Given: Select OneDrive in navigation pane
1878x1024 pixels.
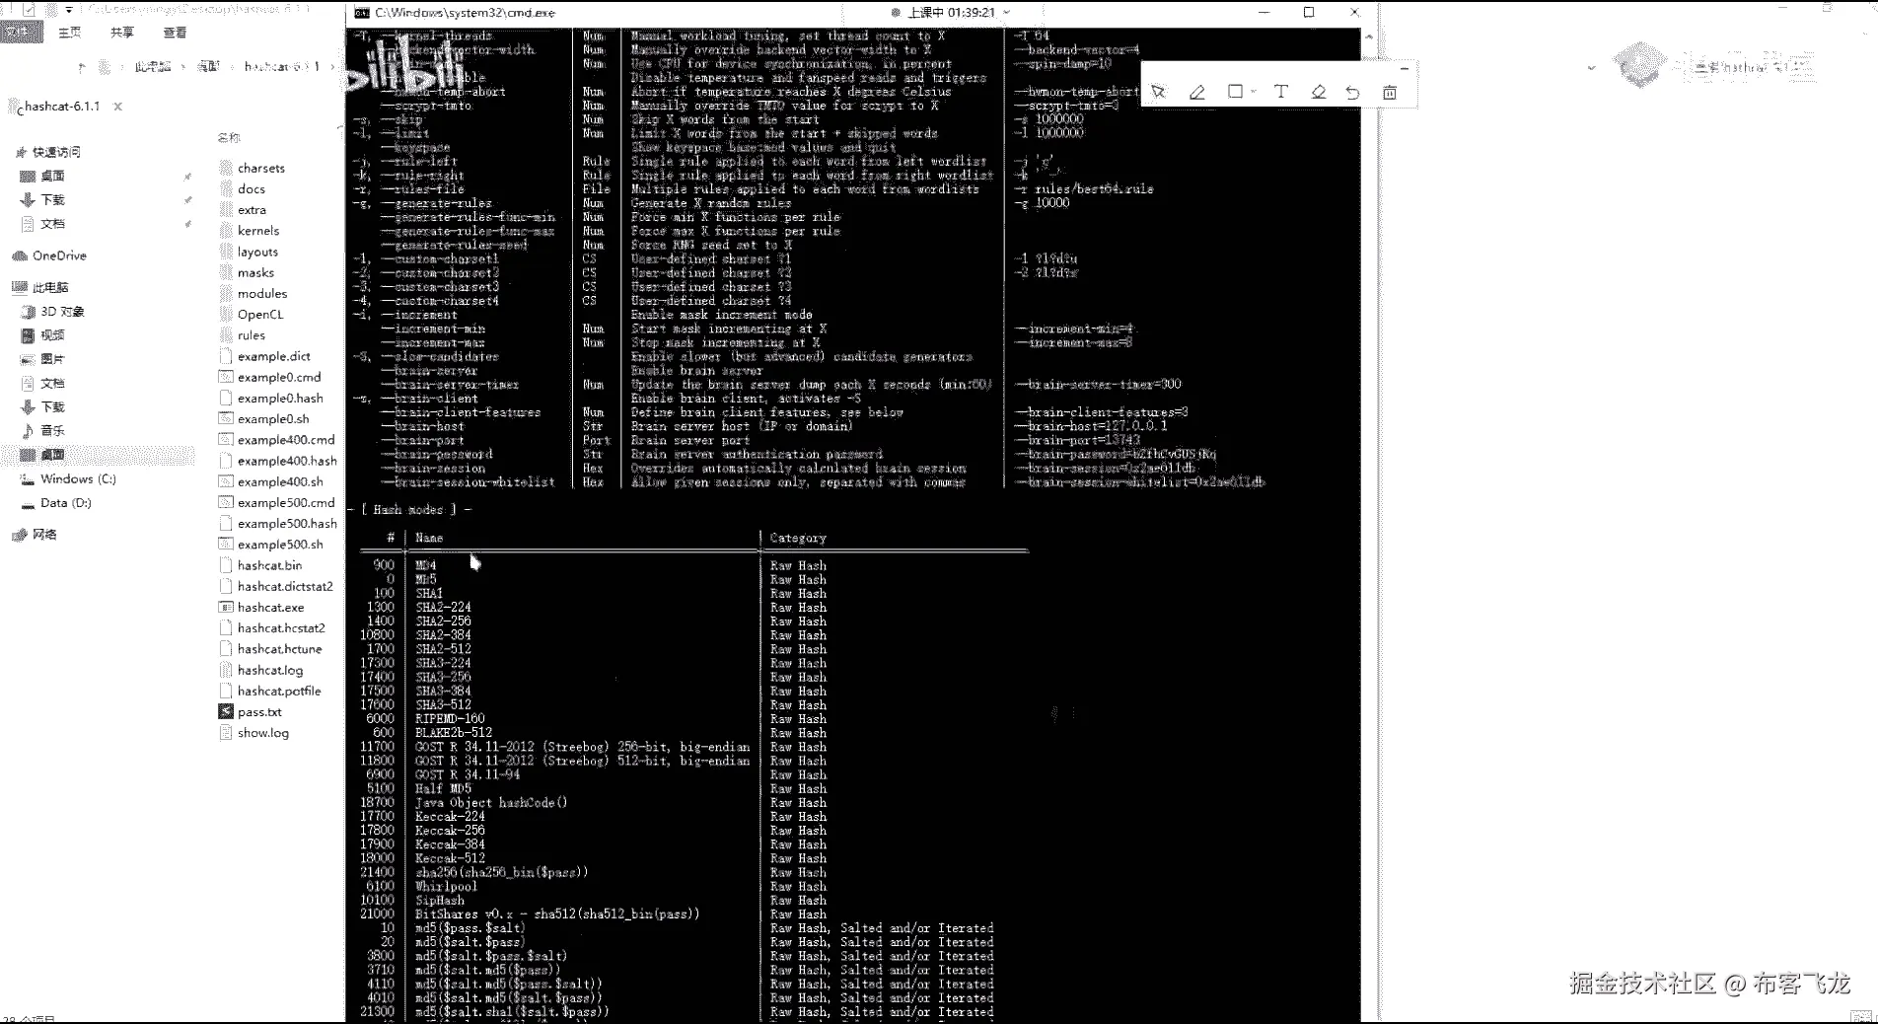Looking at the screenshot, I should [59, 256].
